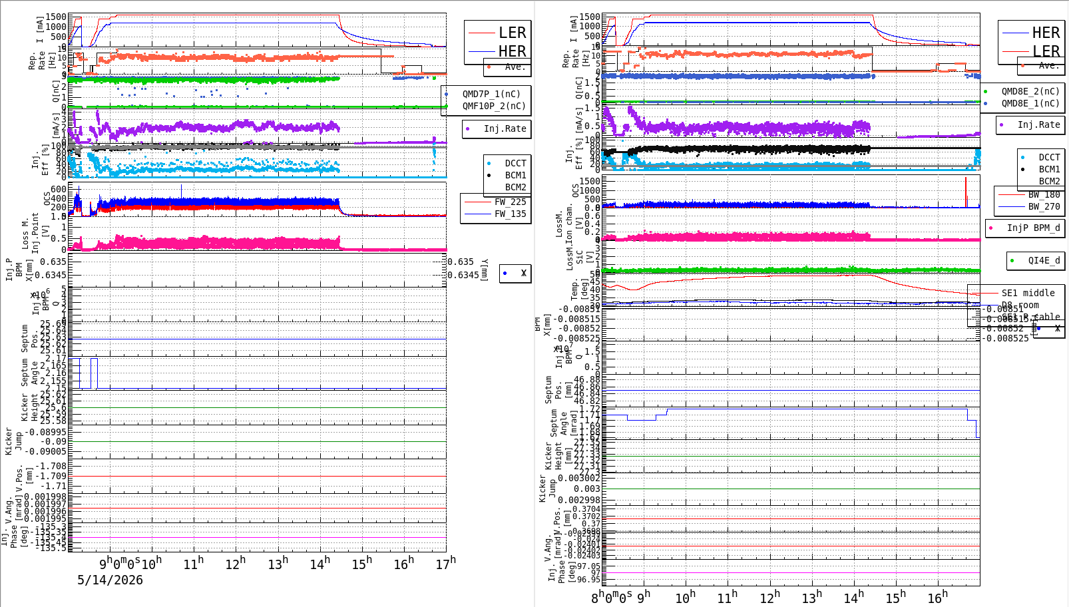Click the 97.05 tick on Inj. Phase axis
The height and width of the screenshot is (607, 1069).
tap(588, 566)
